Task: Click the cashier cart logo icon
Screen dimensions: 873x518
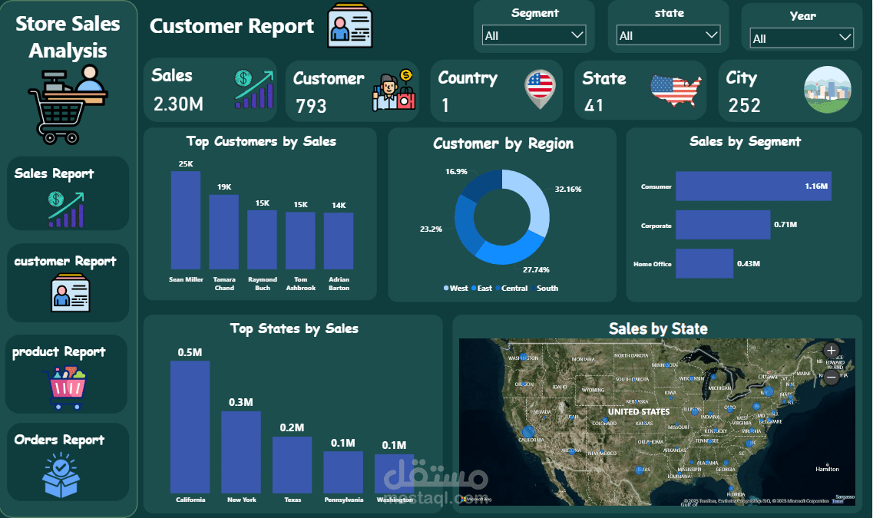Action: click(x=68, y=104)
